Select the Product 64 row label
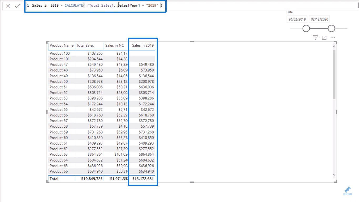 click(59, 160)
